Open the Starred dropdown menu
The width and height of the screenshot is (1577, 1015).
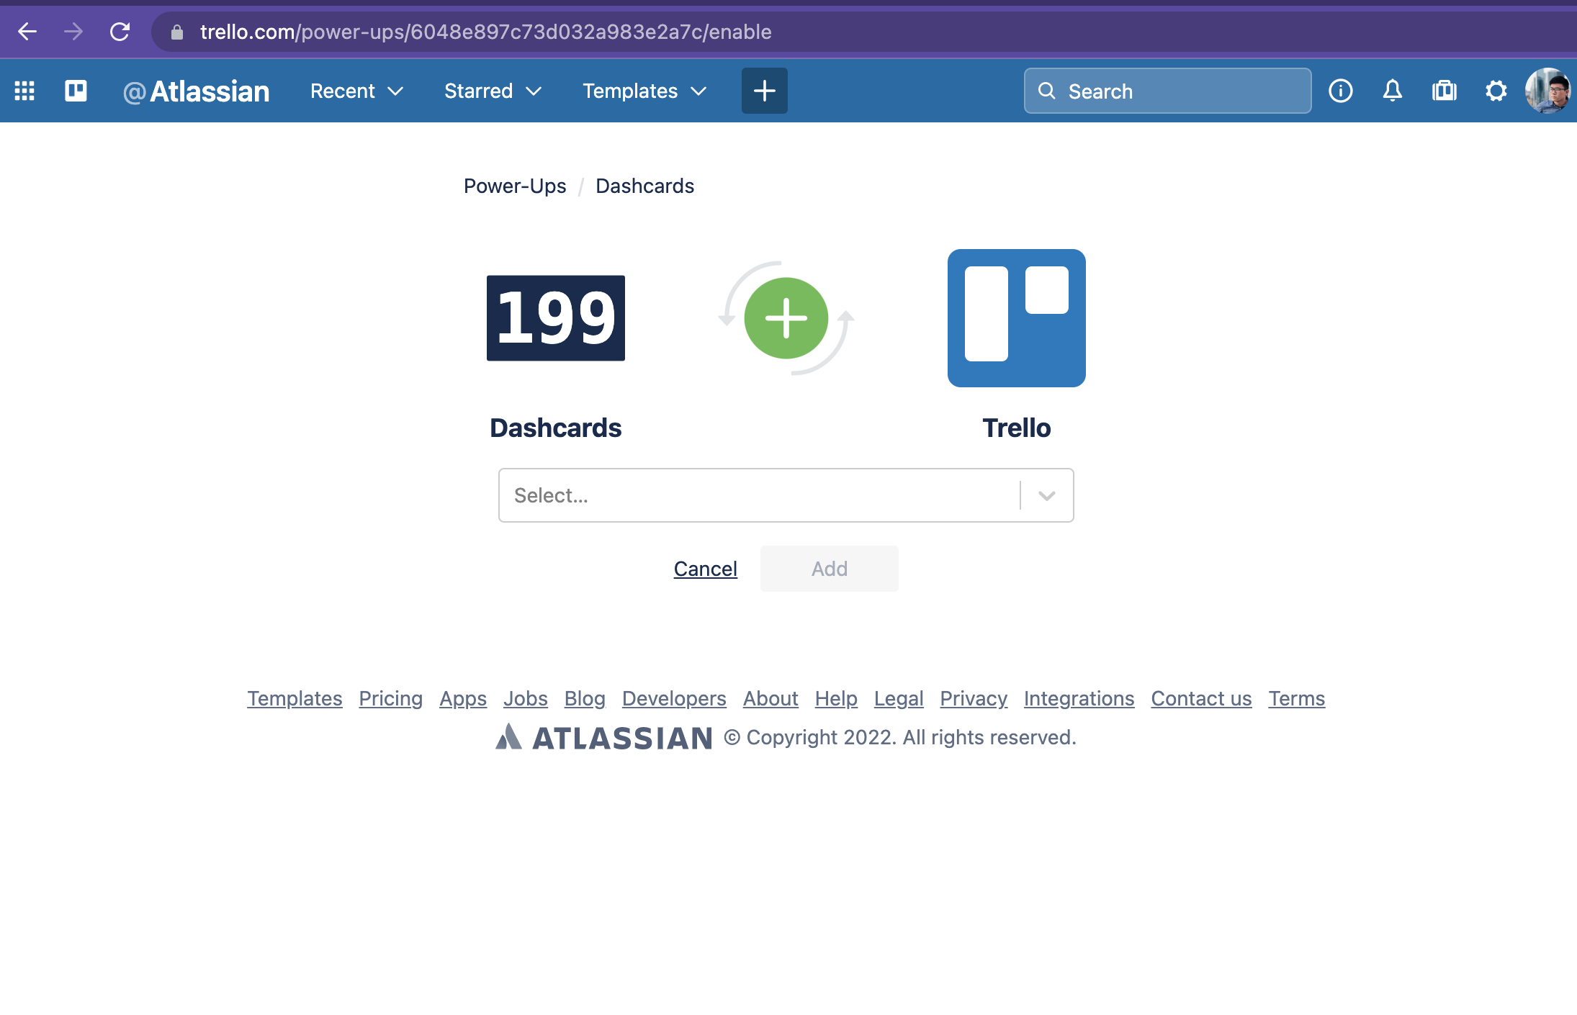pos(493,91)
